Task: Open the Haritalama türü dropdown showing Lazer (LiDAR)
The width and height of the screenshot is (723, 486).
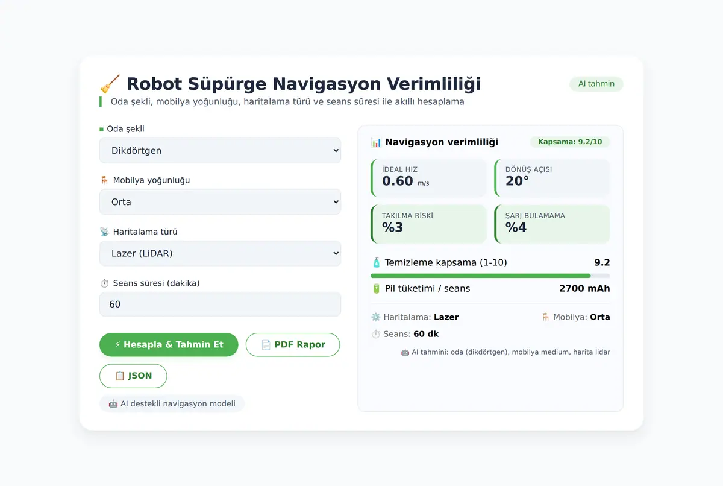Action: click(x=220, y=253)
